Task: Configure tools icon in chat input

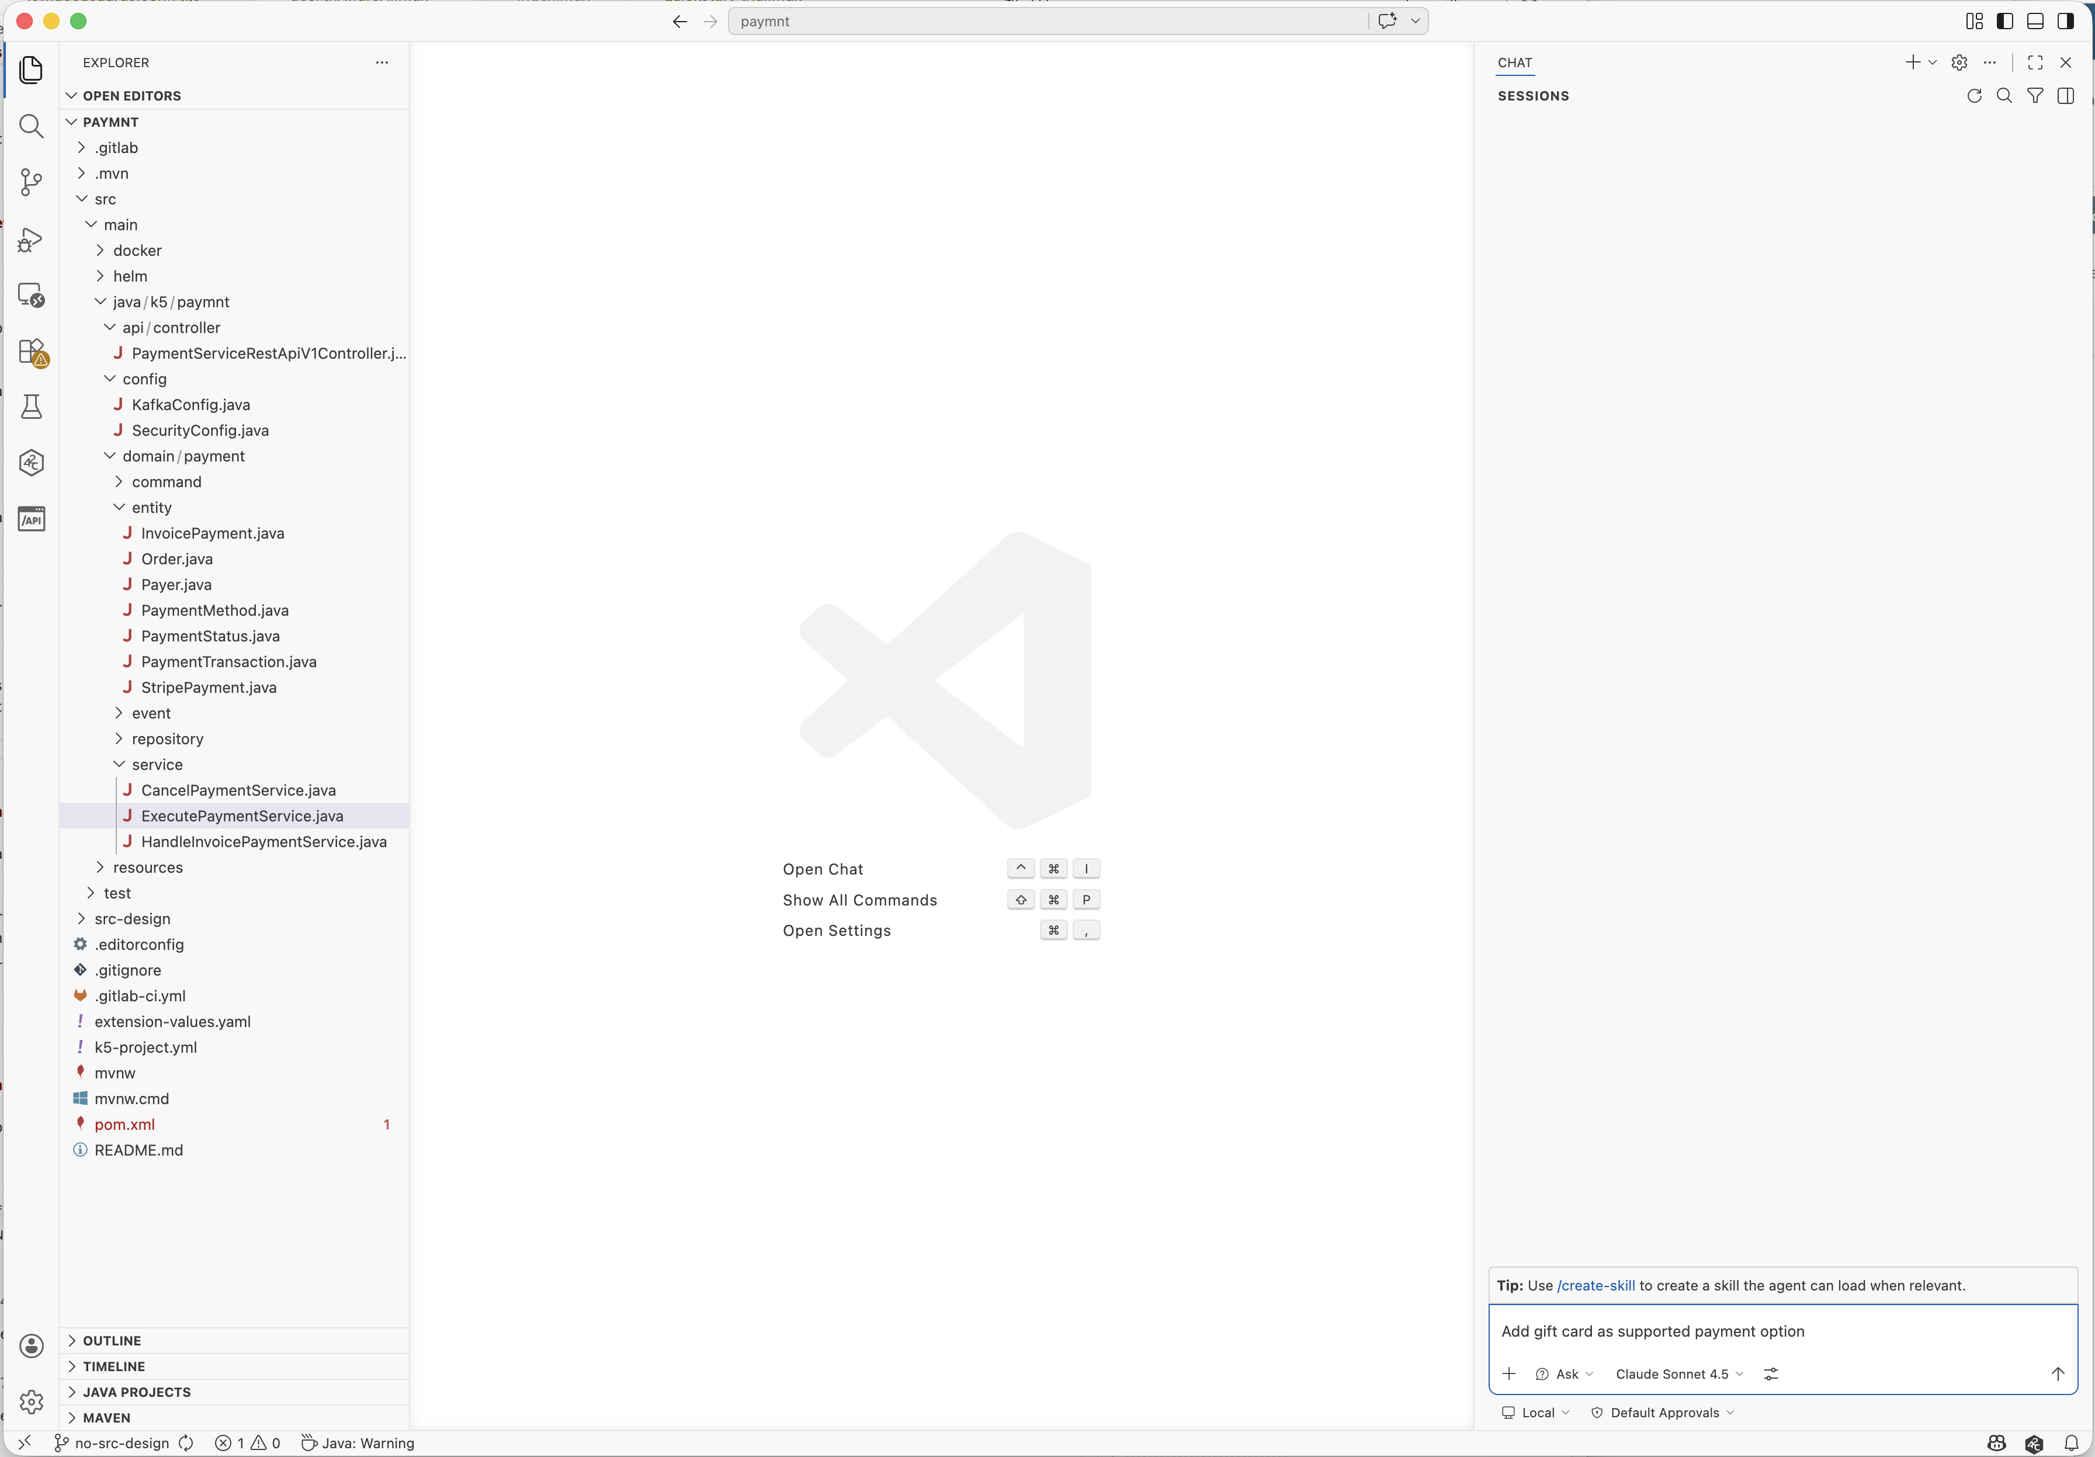Action: tap(1771, 1374)
